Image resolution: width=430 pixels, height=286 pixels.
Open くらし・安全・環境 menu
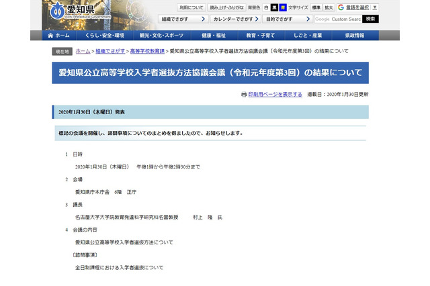coord(105,36)
